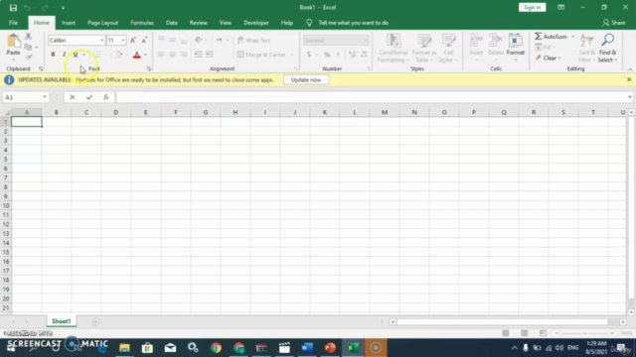Image resolution: width=636 pixels, height=357 pixels.
Task: Increase font size with large A icon
Action: (133, 40)
